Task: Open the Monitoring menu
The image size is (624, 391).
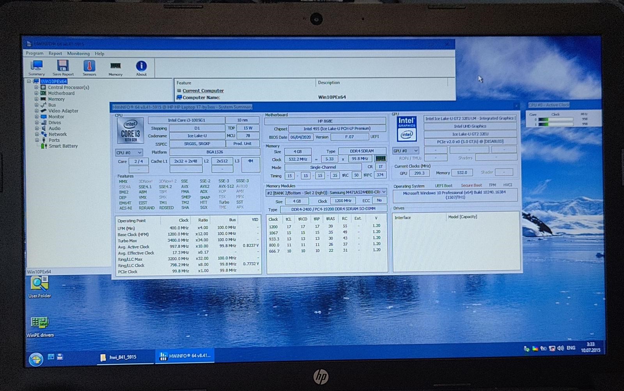Action: [x=78, y=53]
